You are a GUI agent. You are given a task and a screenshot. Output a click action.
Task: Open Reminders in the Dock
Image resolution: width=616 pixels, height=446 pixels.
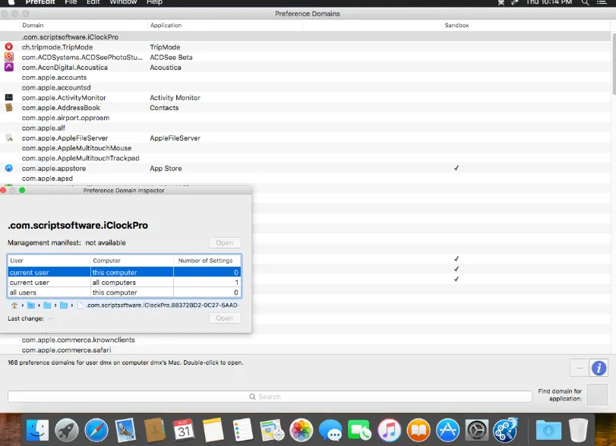(x=242, y=430)
